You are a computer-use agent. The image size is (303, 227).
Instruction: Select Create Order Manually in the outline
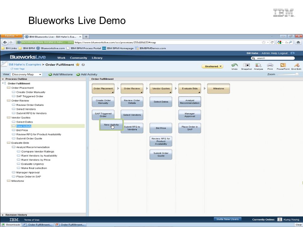click(x=31, y=92)
